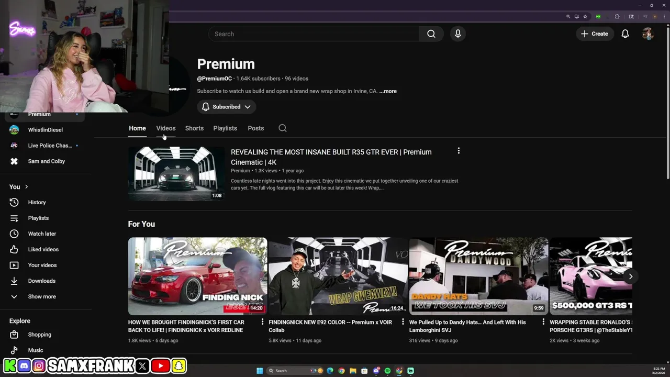
Task: Open options for the E92 color video
Action: pos(403,321)
